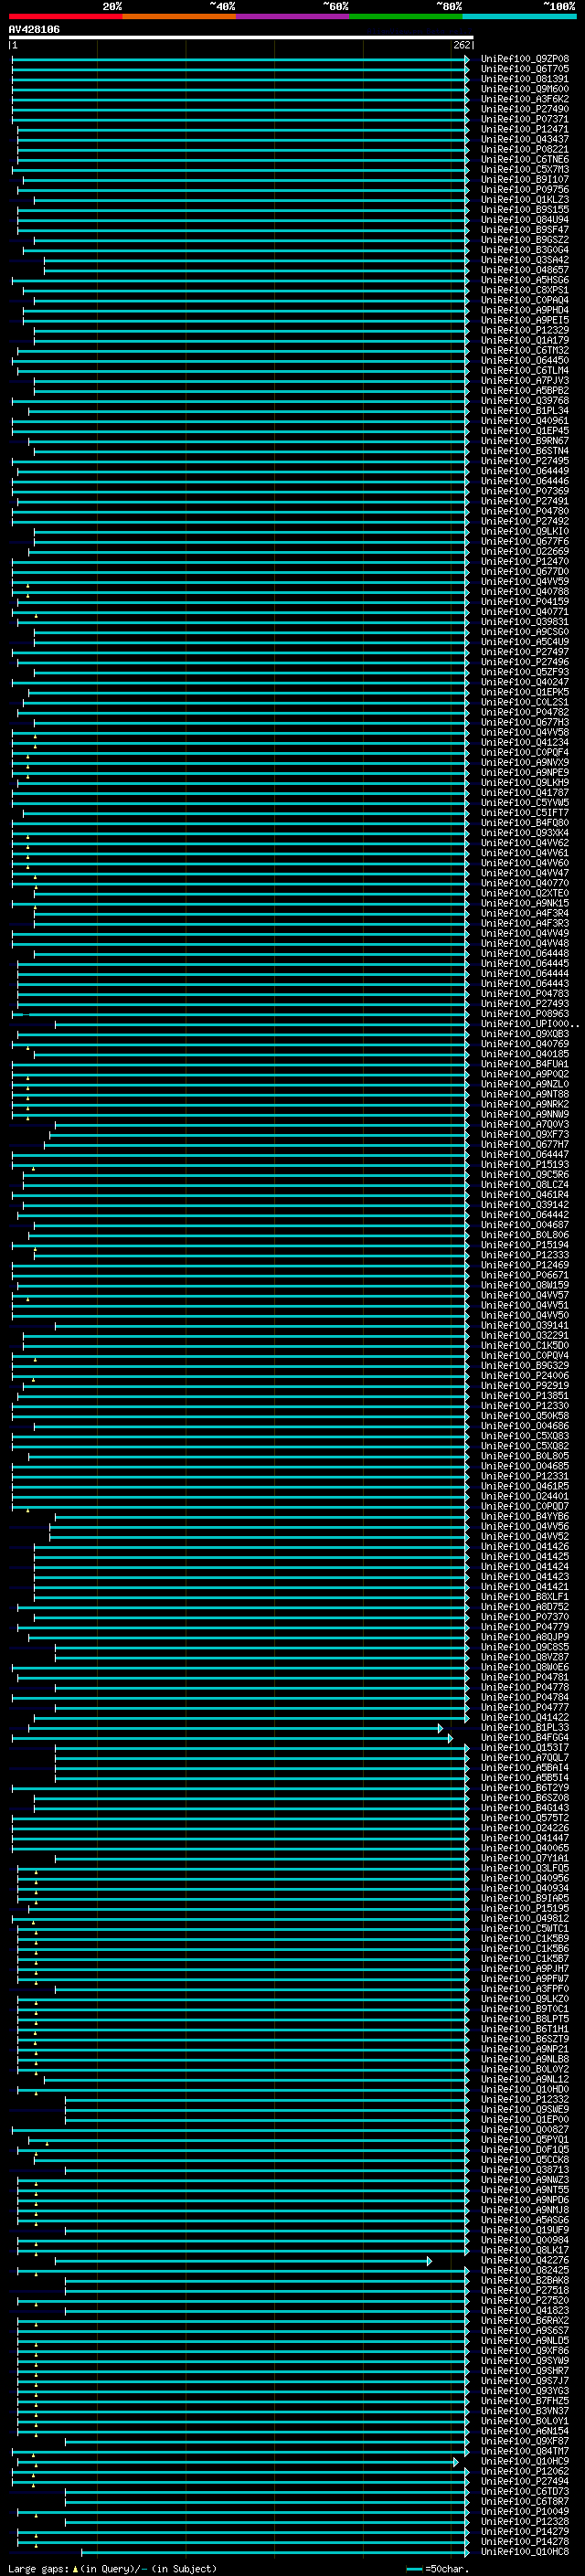Click the label UniRef100_B4FUA1
Screen dimensions: 585x2576
(525, 1064)
